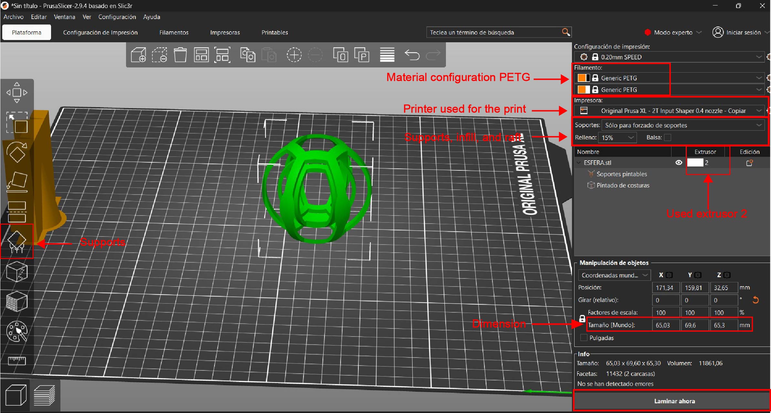771x413 pixels.
Task: Select the Paint-on supports tool
Action: pyautogui.click(x=17, y=241)
